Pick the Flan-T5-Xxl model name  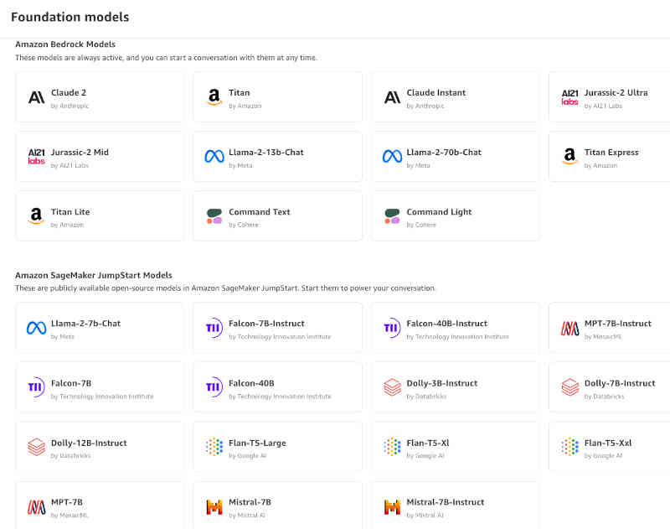tap(608, 443)
